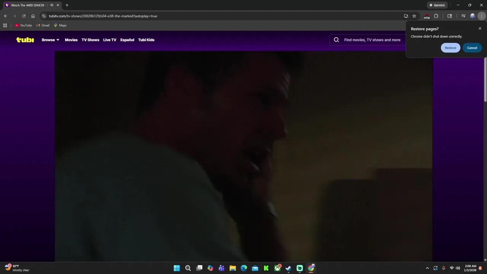Launch Copilot from taskbar

click(x=210, y=268)
